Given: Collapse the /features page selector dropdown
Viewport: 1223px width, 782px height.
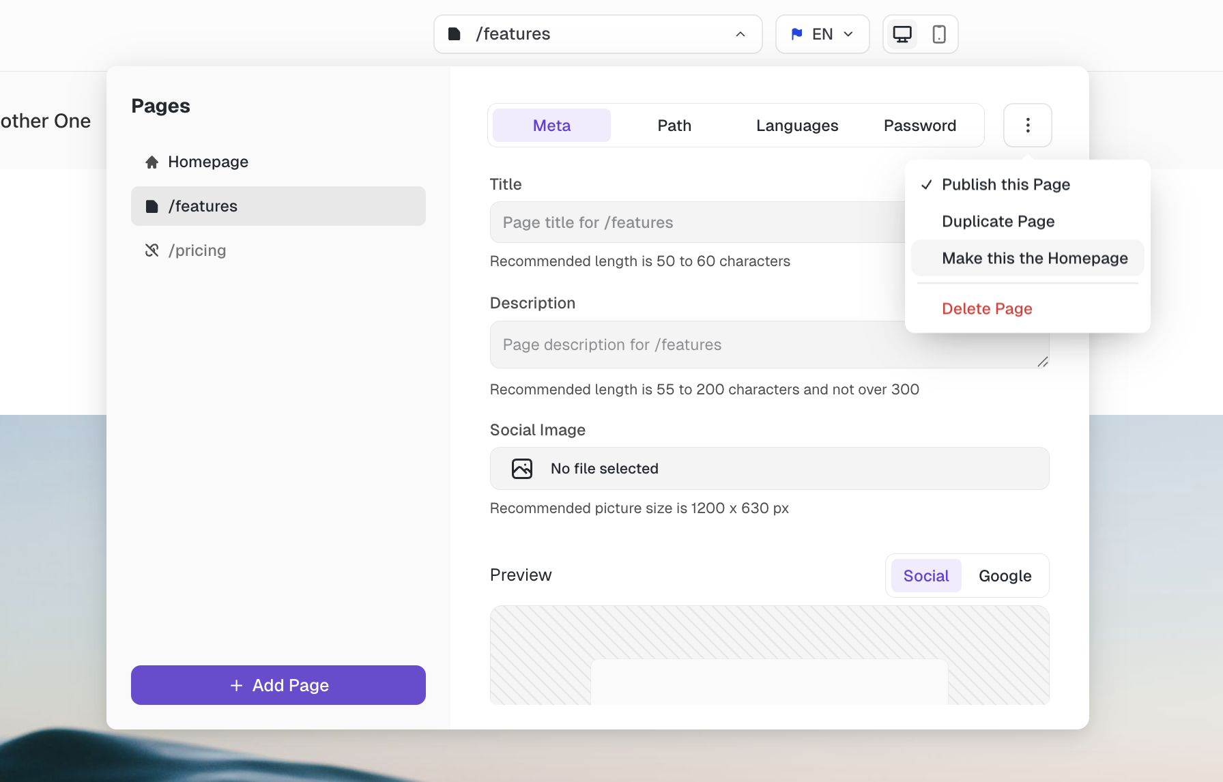Looking at the screenshot, I should [x=740, y=34].
